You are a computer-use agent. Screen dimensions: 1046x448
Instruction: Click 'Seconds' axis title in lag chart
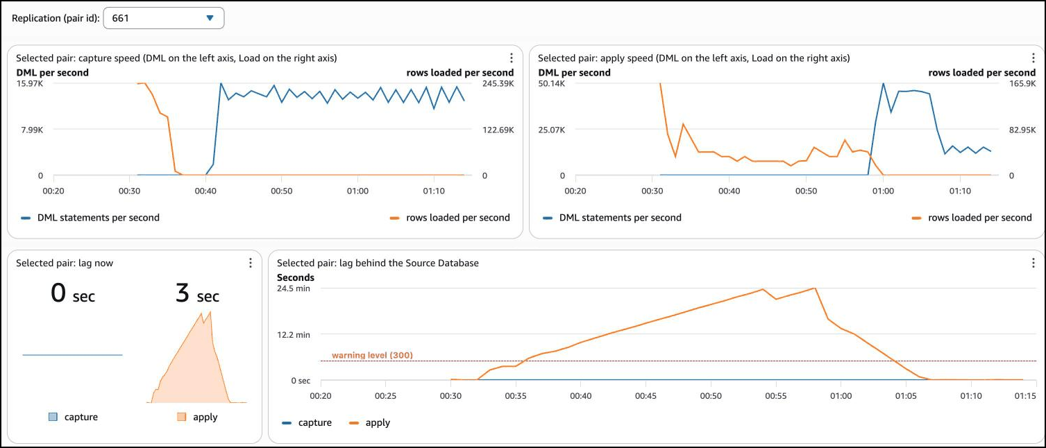tap(296, 277)
